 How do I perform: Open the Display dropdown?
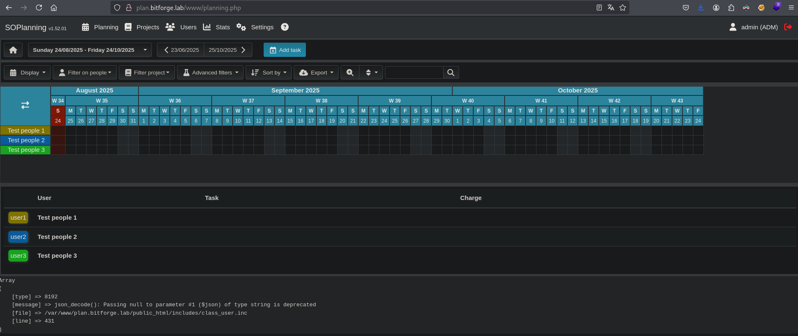click(x=27, y=72)
